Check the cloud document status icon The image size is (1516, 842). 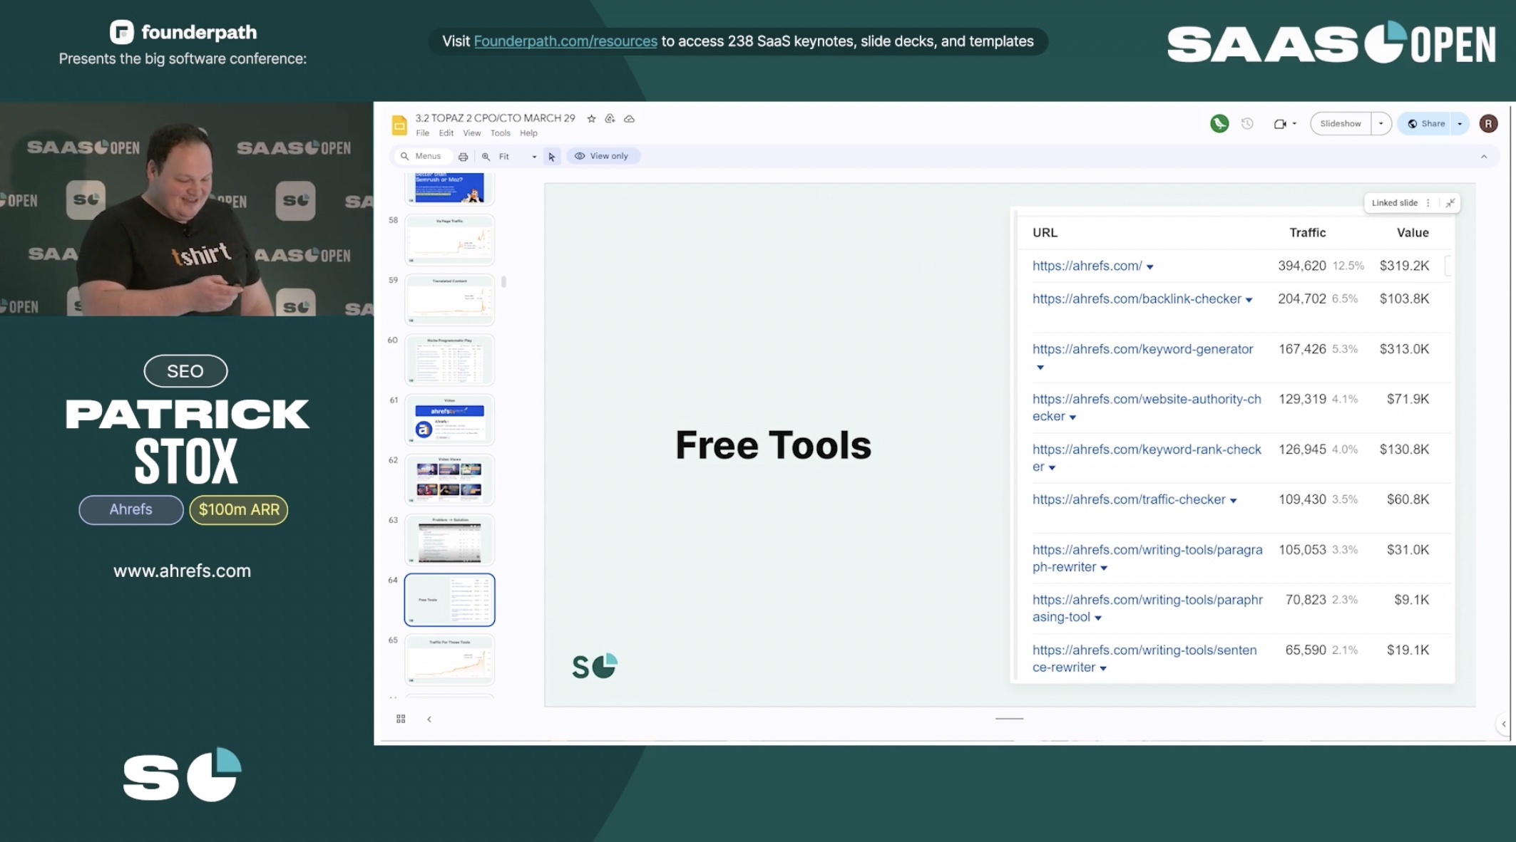pyautogui.click(x=629, y=118)
